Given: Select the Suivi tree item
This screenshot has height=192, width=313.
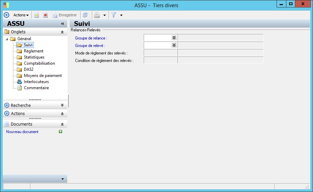Looking at the screenshot, I should (28, 45).
